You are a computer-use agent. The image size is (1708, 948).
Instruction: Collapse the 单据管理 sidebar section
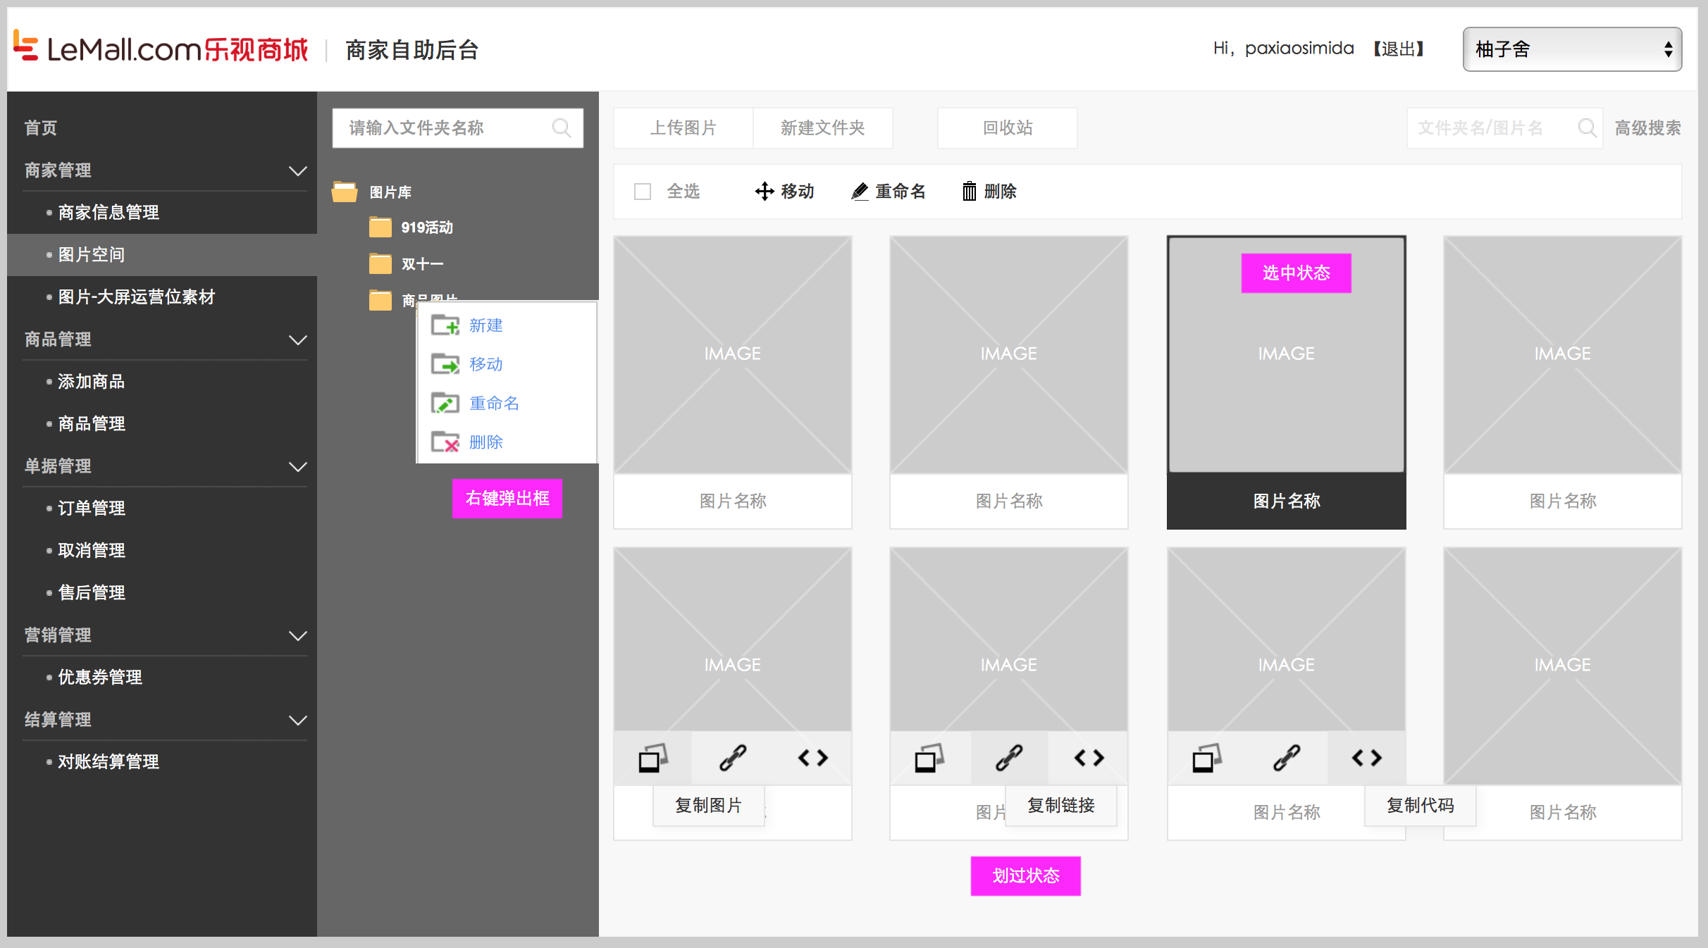pyautogui.click(x=298, y=466)
